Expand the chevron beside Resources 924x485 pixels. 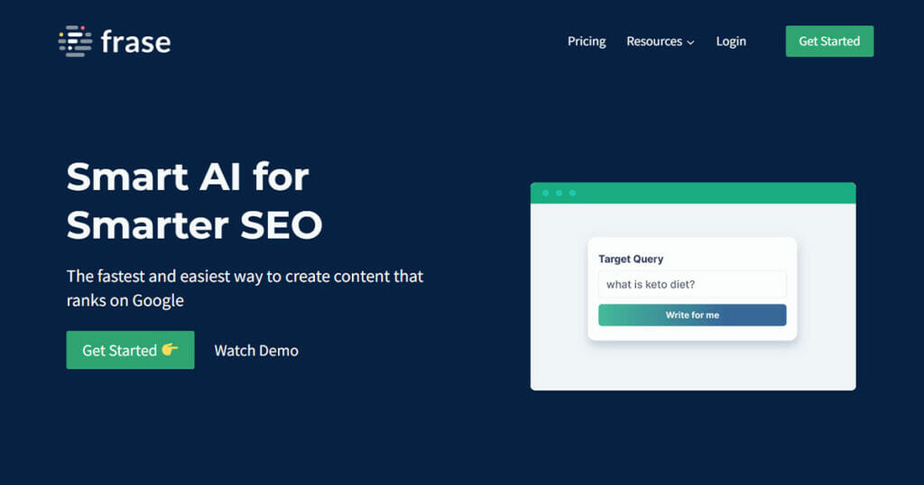click(x=690, y=42)
